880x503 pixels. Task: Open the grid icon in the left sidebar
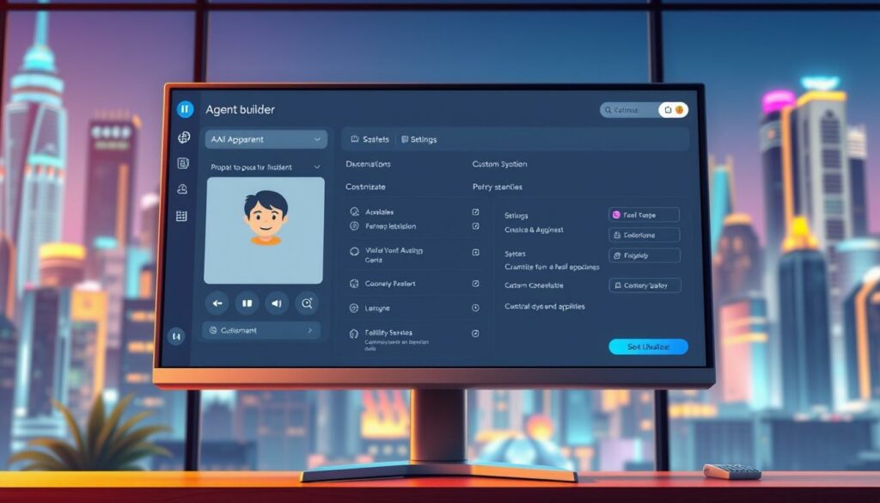181,217
